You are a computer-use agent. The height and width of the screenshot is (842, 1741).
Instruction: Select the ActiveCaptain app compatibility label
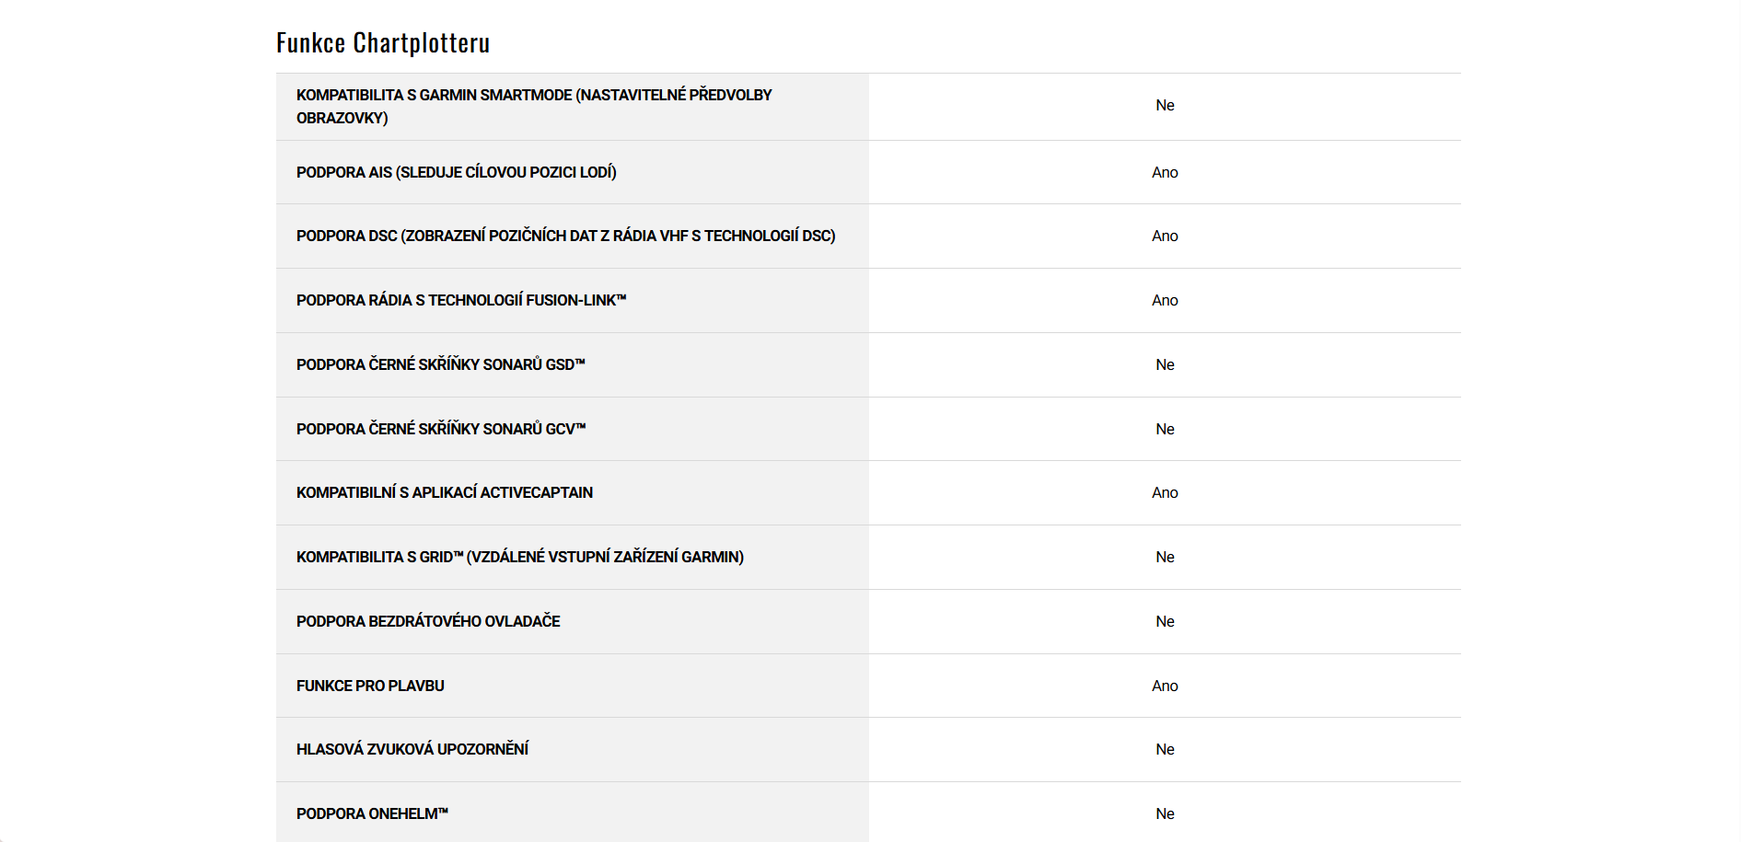click(445, 492)
